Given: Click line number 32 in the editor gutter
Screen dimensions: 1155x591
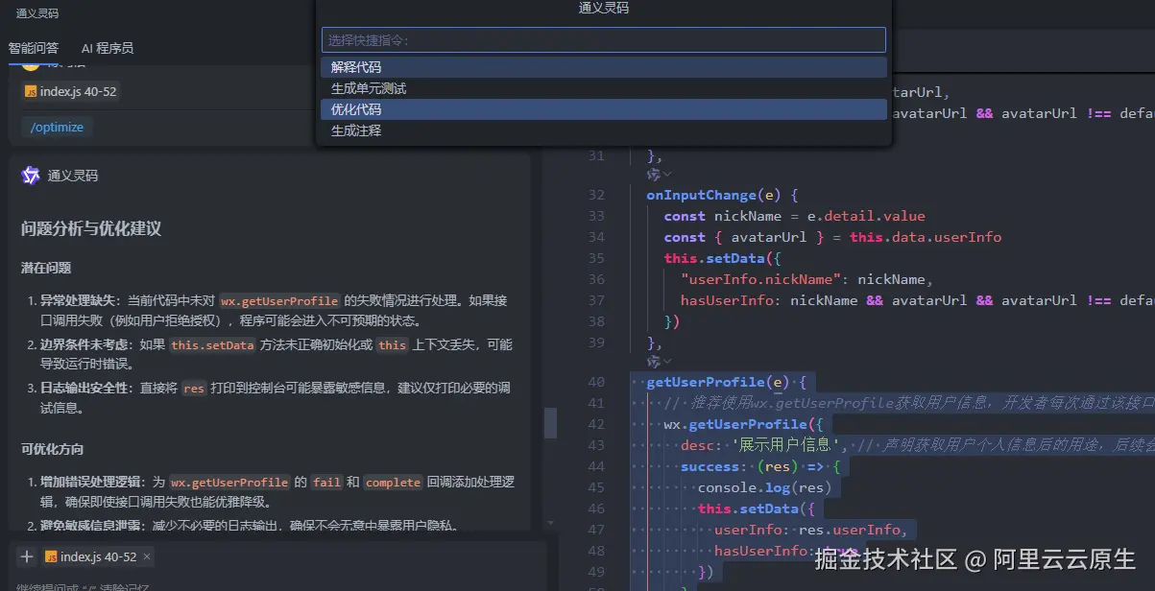Looking at the screenshot, I should tap(595, 195).
